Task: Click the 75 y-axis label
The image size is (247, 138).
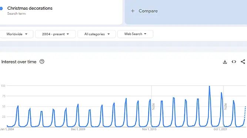Action: pos(4,96)
